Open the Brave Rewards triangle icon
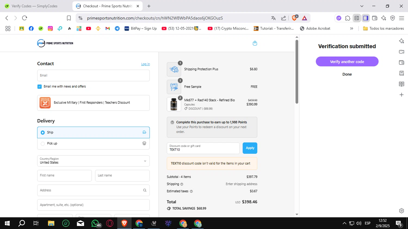This screenshot has height=229, width=408. point(304,18)
